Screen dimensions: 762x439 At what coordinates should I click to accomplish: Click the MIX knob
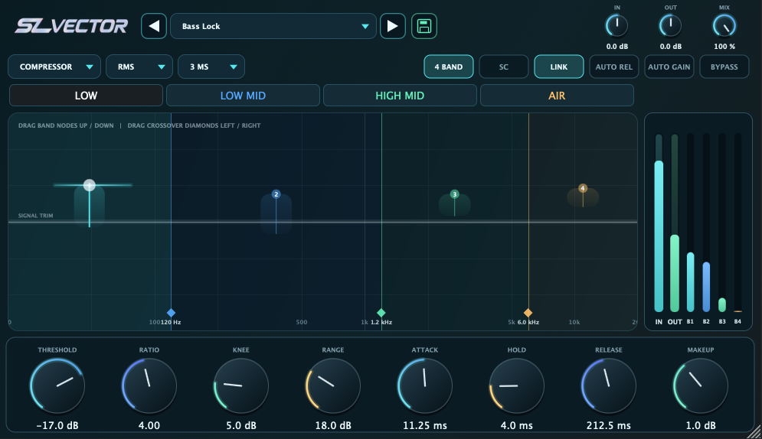(724, 26)
